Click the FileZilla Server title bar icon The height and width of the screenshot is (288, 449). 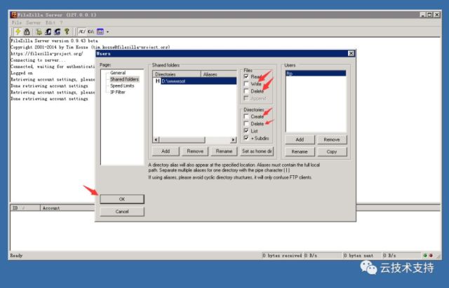13,15
